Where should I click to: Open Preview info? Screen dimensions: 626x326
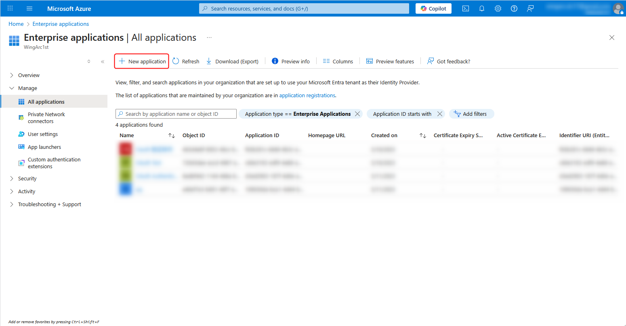(291, 61)
